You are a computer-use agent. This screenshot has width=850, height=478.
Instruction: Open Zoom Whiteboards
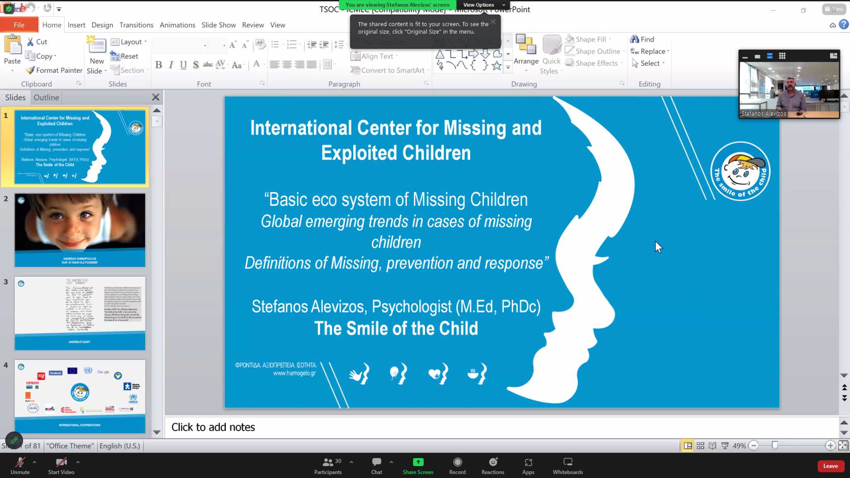[x=568, y=466]
